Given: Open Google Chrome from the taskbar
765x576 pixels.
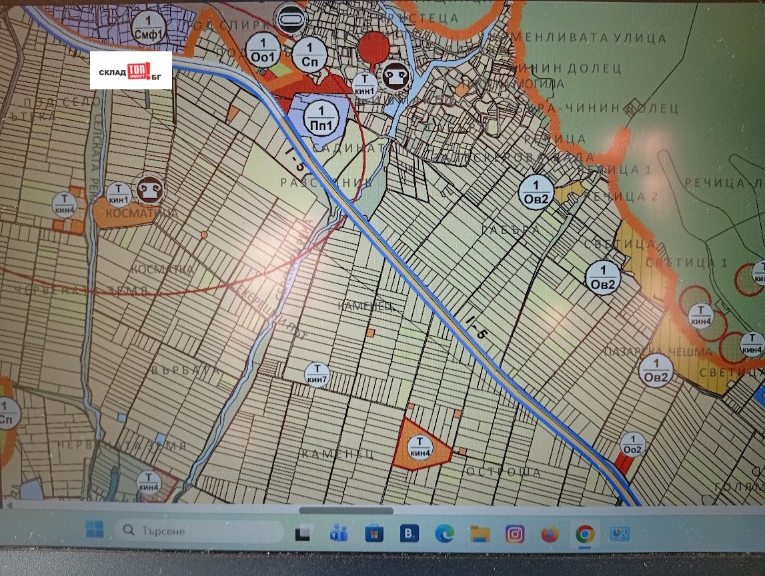Looking at the screenshot, I should (585, 533).
